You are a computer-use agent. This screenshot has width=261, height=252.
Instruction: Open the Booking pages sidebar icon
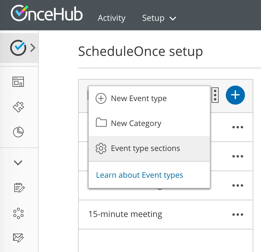point(18,82)
